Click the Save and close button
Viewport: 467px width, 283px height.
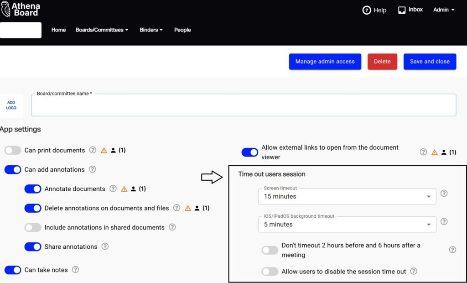[x=430, y=62]
